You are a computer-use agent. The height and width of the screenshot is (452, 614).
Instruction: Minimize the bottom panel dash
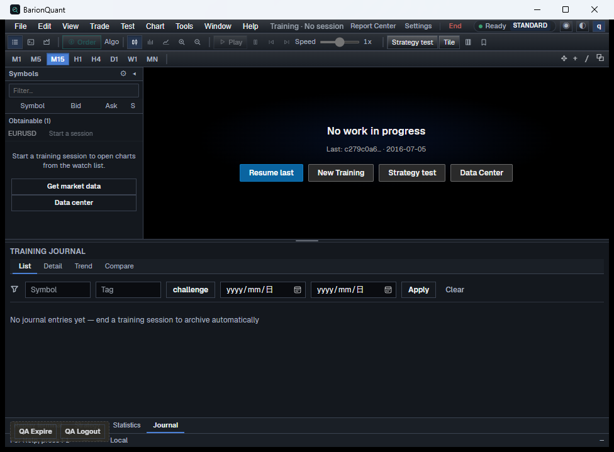pos(601,440)
